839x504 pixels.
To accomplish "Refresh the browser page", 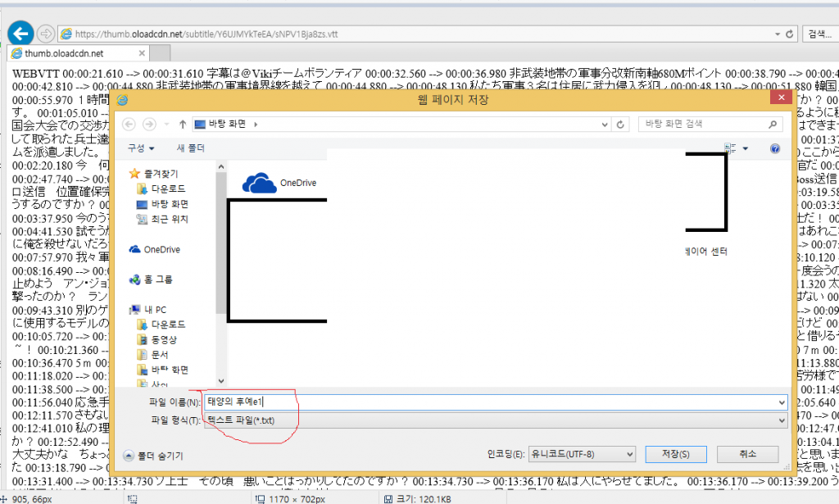I will click(x=789, y=34).
